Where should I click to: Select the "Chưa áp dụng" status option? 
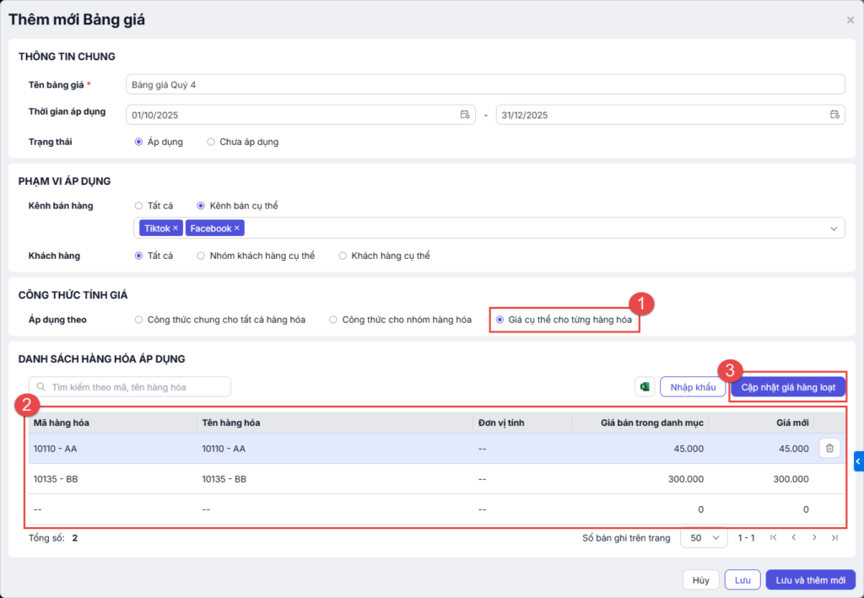[211, 142]
